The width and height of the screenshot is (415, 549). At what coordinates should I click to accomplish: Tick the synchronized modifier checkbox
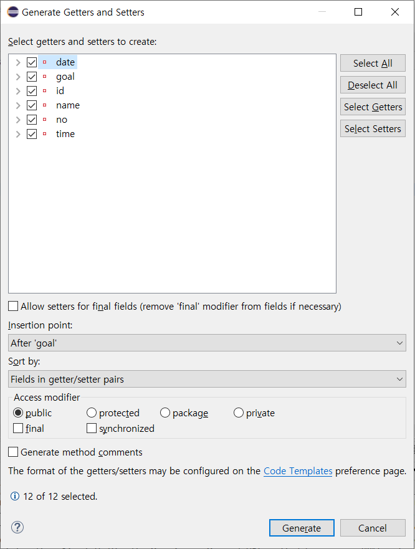[92, 428]
